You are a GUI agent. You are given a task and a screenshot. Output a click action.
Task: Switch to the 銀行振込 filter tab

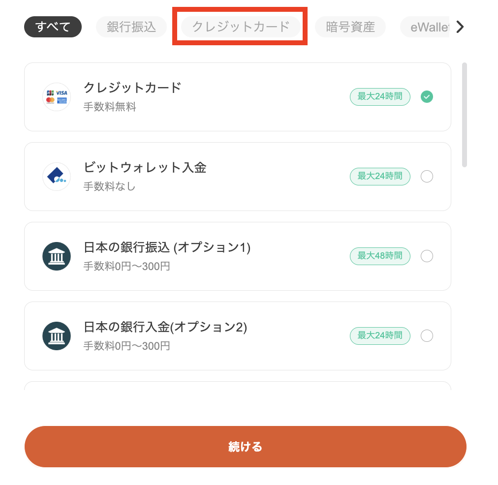pos(131,27)
